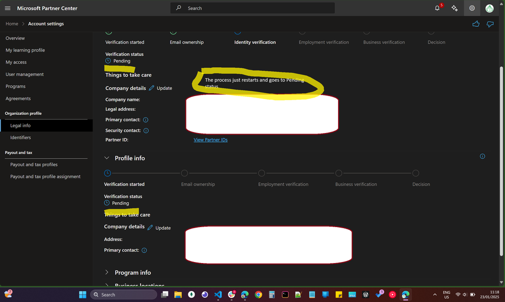Open Payout and tax profile assignment

pos(45,177)
